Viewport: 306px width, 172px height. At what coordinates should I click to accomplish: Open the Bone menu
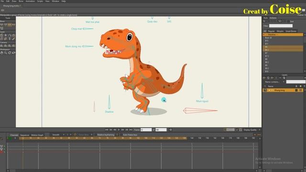[x=21, y=1]
